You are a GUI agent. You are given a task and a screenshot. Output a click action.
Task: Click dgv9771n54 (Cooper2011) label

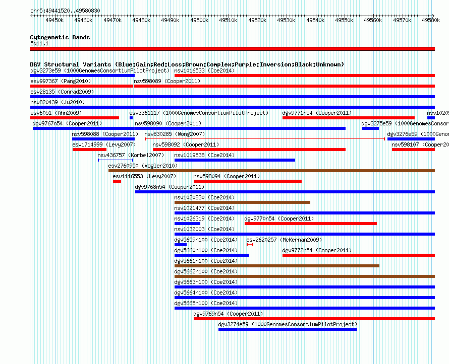317,113
